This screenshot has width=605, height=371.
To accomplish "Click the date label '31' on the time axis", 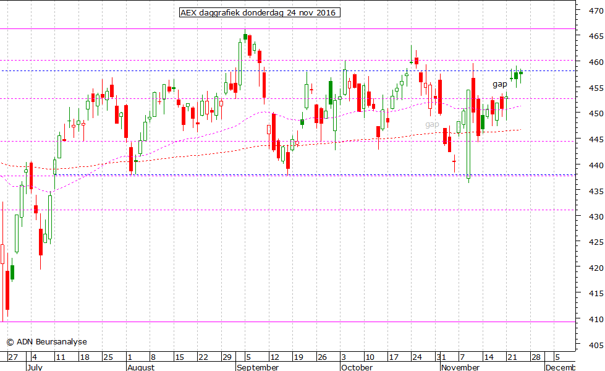I will (x=441, y=357).
